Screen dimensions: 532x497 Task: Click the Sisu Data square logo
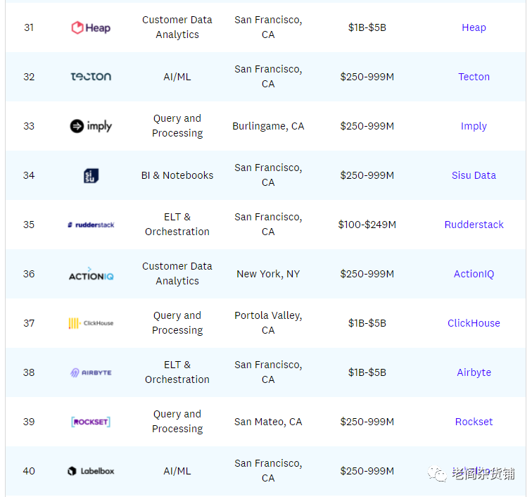click(91, 175)
